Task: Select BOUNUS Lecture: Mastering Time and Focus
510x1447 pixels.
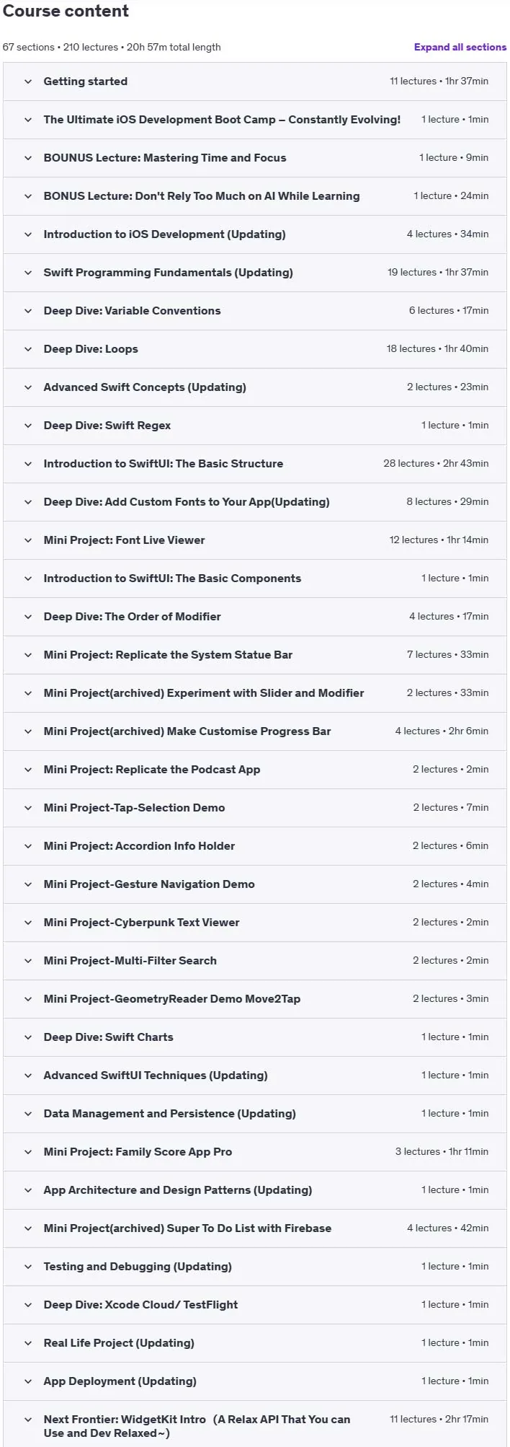Action: [x=164, y=158]
